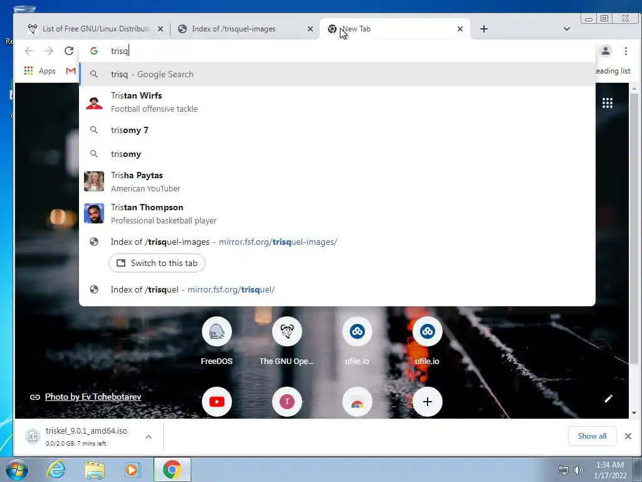
Task: Choose 'trisomy' suggestion
Action: pos(337,154)
